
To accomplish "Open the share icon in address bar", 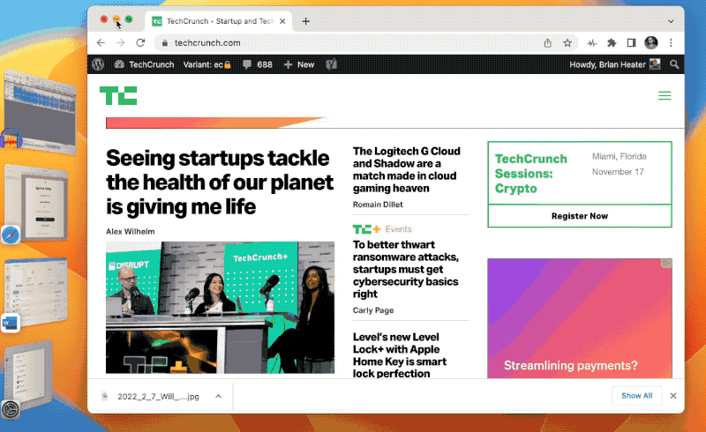I will (548, 42).
